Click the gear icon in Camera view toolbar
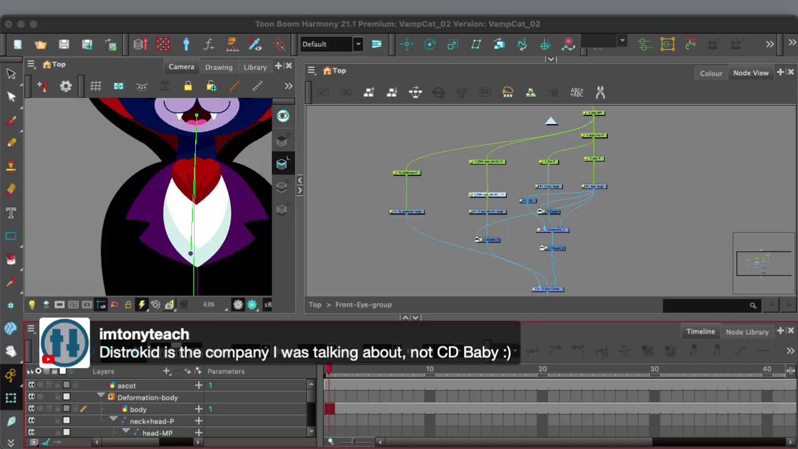The width and height of the screenshot is (798, 449). (x=65, y=86)
